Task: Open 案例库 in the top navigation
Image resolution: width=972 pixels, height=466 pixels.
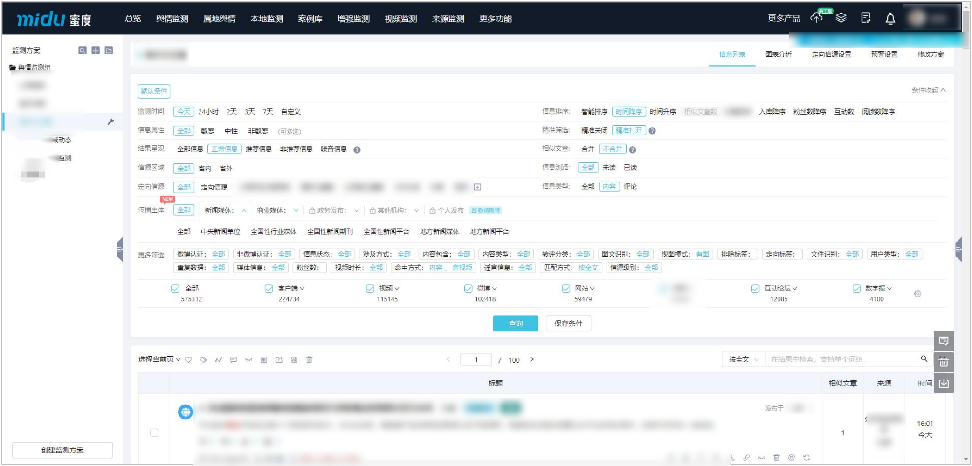Action: (x=310, y=19)
